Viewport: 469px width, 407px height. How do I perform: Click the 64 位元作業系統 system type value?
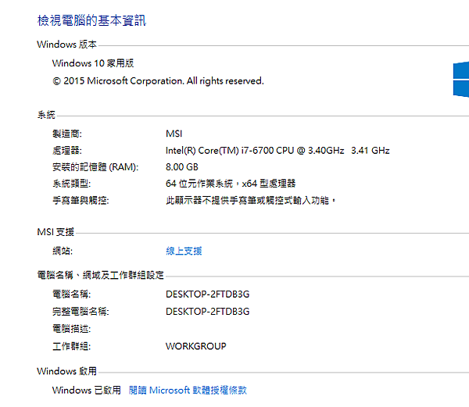(x=231, y=184)
